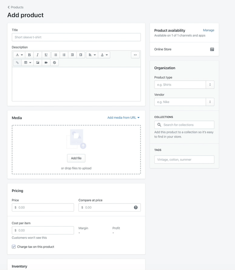Screen dimensions: 235x270
Task: Toggle Charge tax on this product
Action: [x=14, y=247]
